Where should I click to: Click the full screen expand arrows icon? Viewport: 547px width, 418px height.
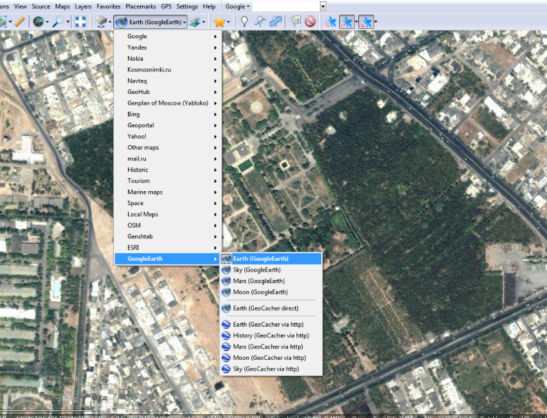coord(81,22)
